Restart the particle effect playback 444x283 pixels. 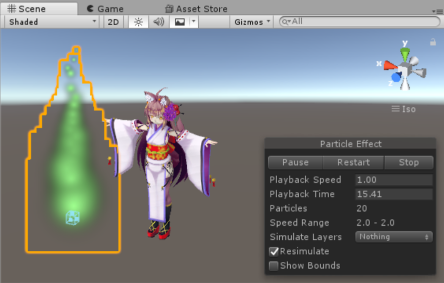pyautogui.click(x=354, y=162)
